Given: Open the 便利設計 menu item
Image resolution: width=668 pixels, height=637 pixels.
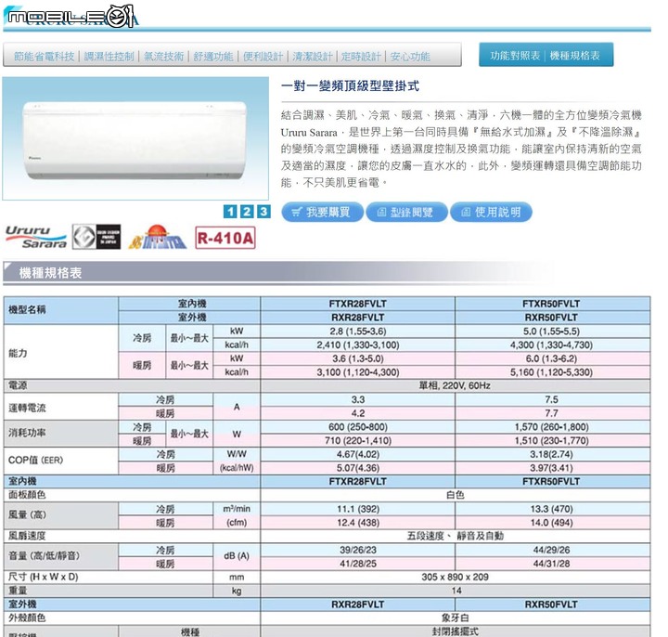Looking at the screenshot, I should (263, 56).
